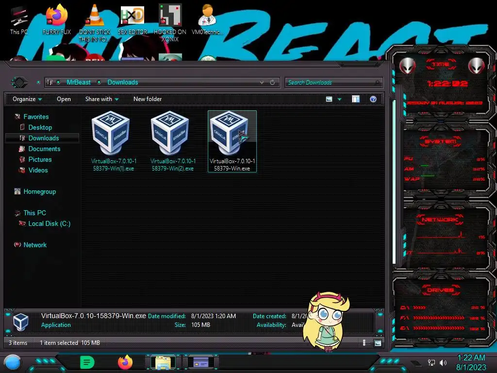Open the volume tray icon

point(443,362)
